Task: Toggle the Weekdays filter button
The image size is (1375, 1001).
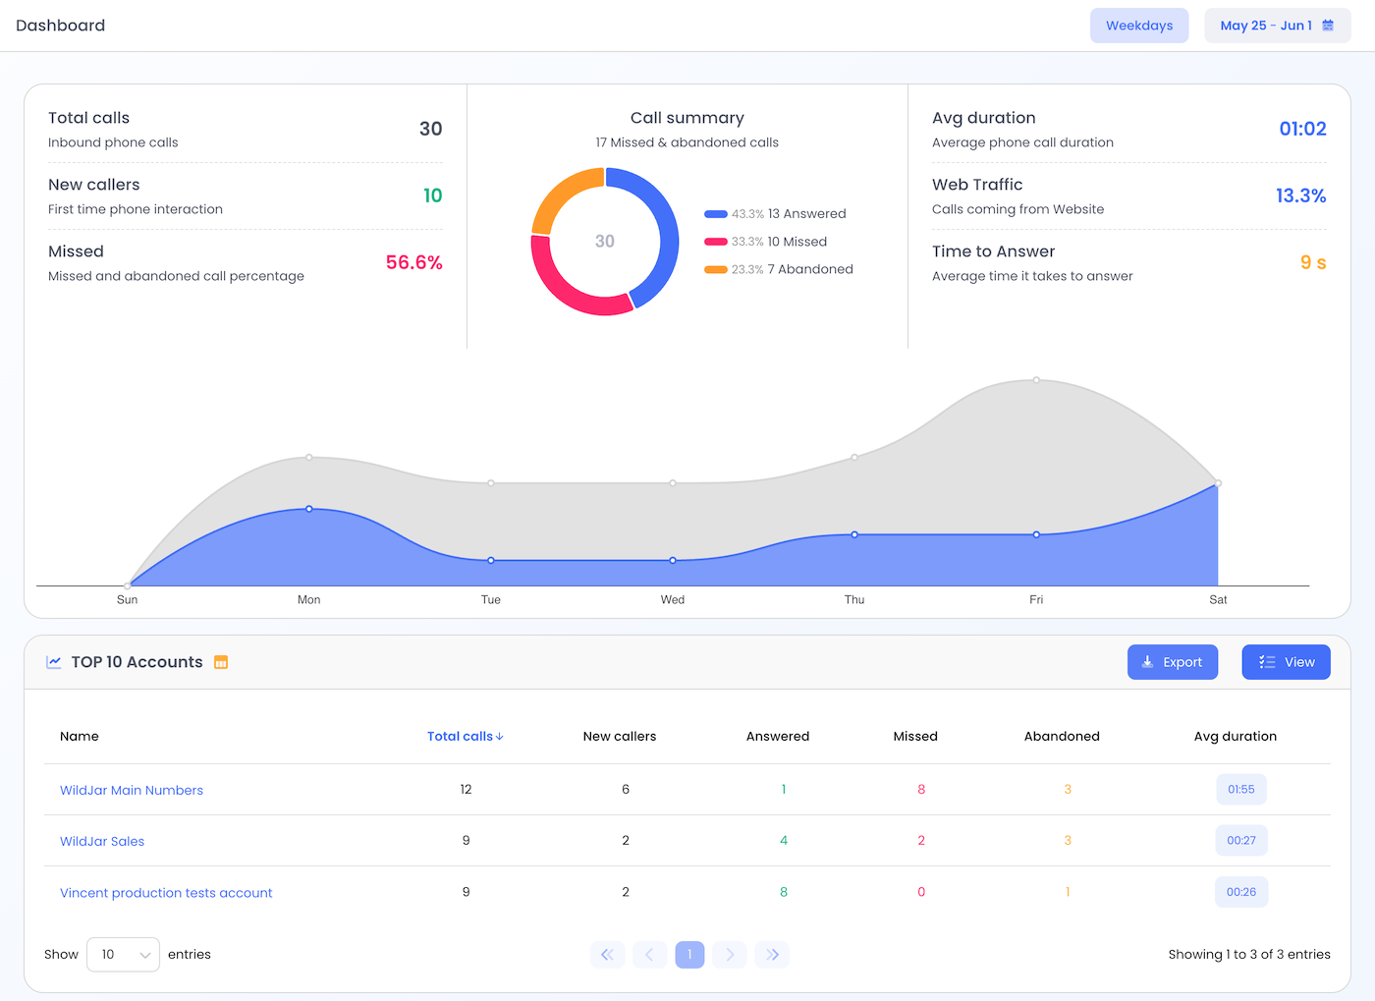Action: click(x=1139, y=26)
